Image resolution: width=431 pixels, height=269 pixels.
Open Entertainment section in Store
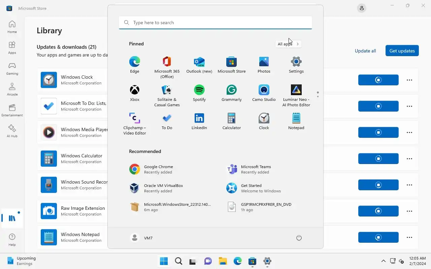pyautogui.click(x=12, y=110)
